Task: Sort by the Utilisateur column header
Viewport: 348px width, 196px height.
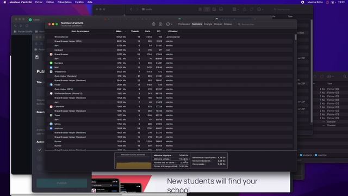Action: pos(172,32)
